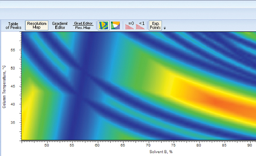Toggle the Resolution Map view
Image resolution: width=256 pixels, height=156 pixels.
tap(37, 26)
